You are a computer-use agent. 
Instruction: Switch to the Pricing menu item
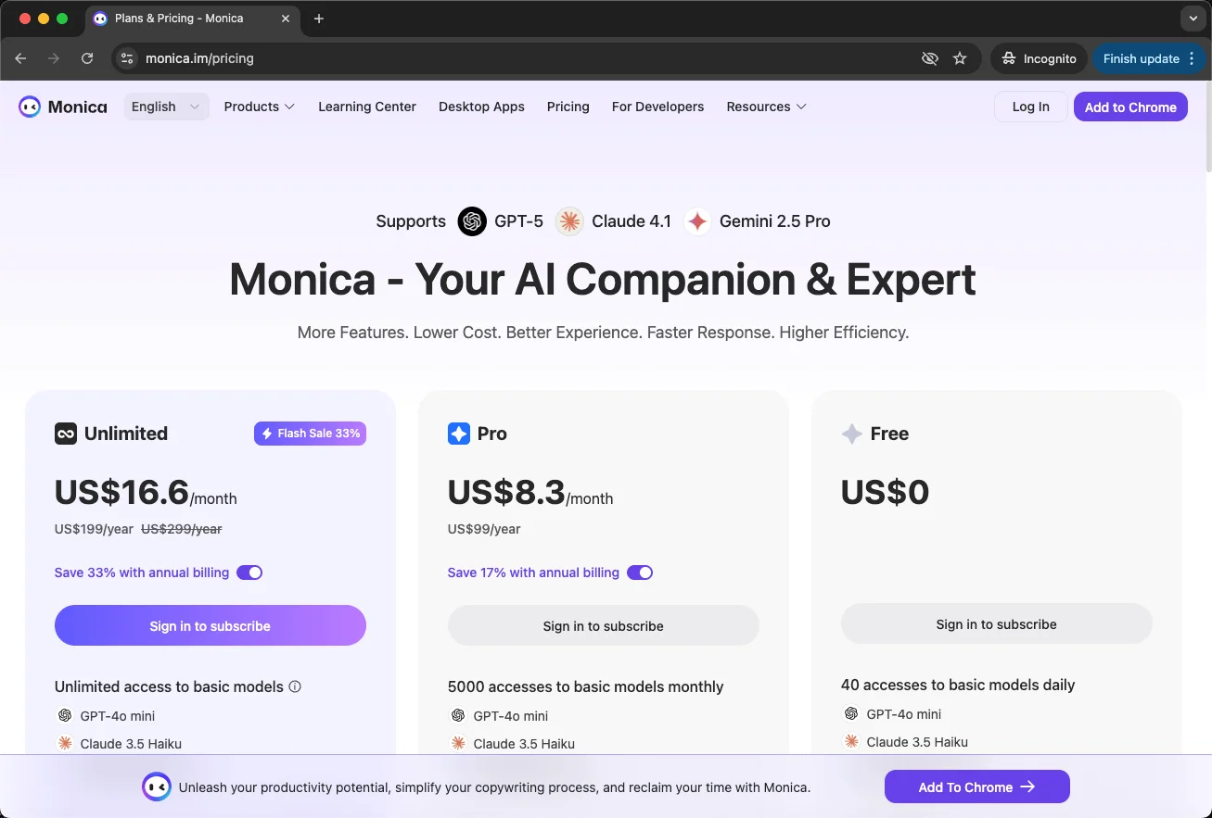(568, 107)
